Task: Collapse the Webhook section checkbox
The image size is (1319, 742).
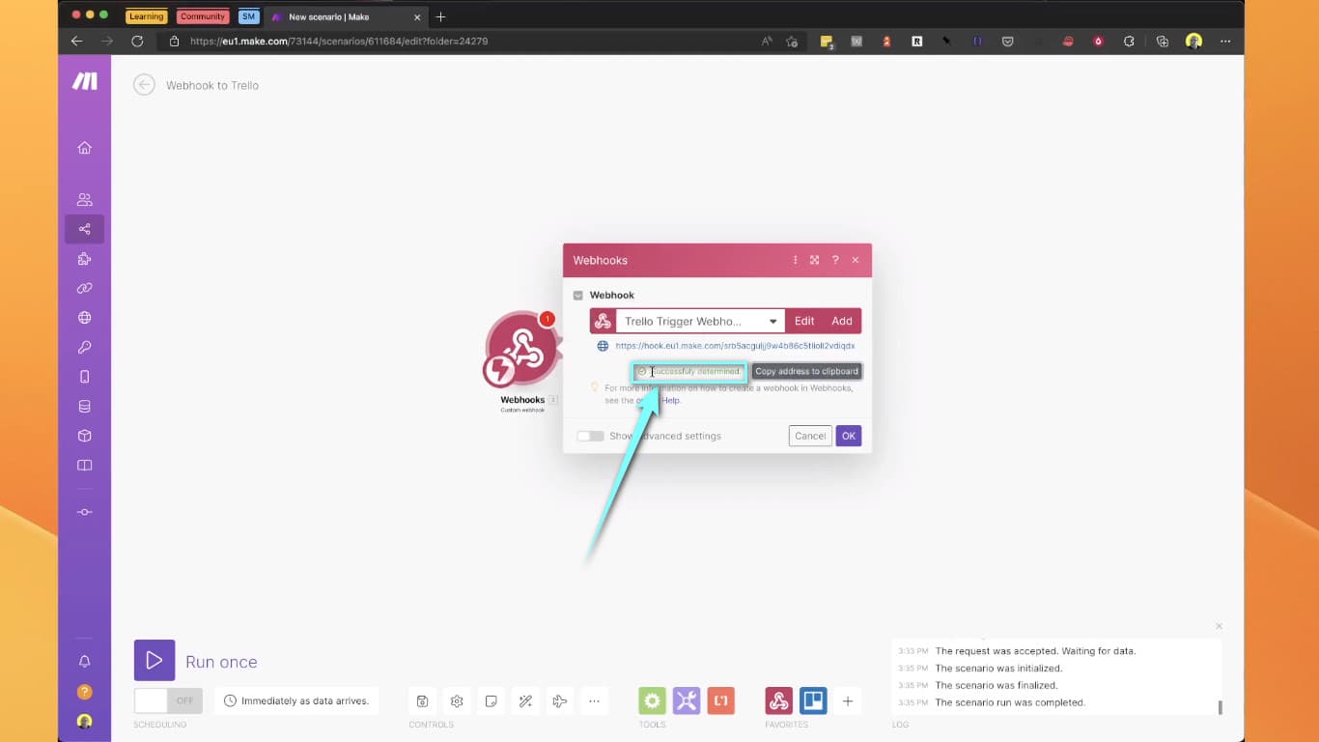Action: tap(578, 296)
